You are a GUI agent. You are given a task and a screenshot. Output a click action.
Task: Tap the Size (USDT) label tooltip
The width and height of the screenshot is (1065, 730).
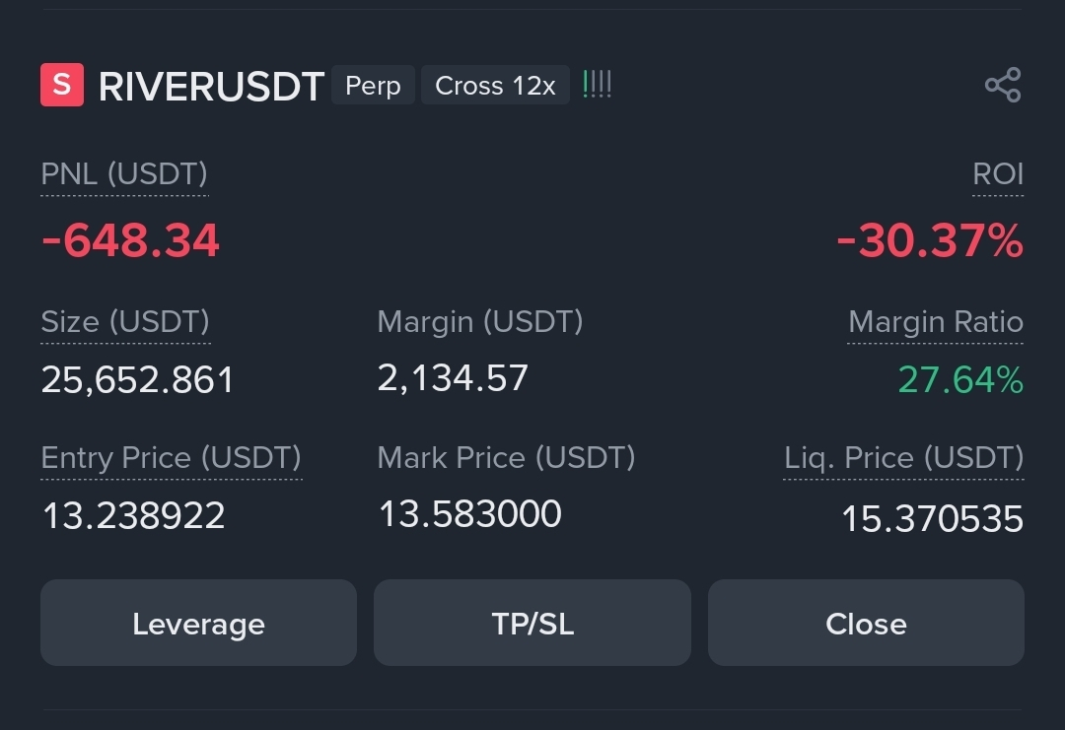point(125,321)
